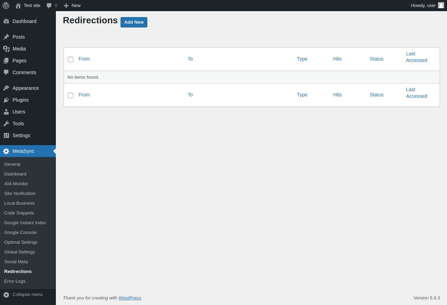
Task: Click the Pages icon in sidebar
Action: click(6, 61)
